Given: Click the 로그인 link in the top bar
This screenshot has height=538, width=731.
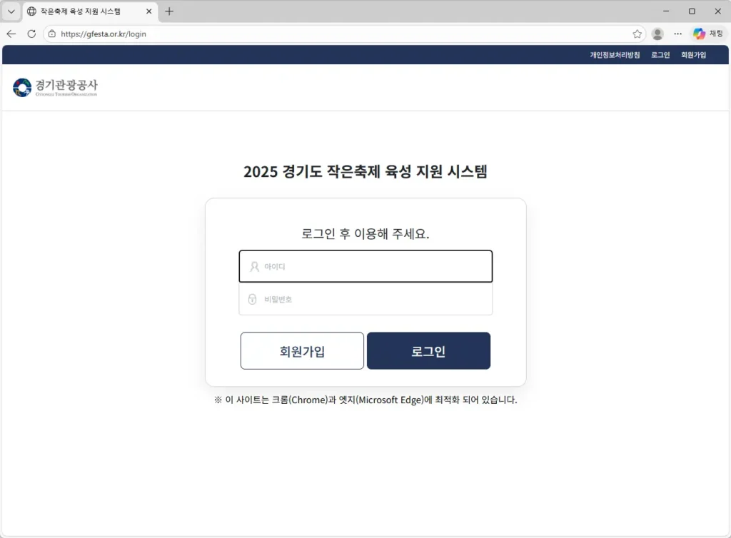Looking at the screenshot, I should click(659, 54).
